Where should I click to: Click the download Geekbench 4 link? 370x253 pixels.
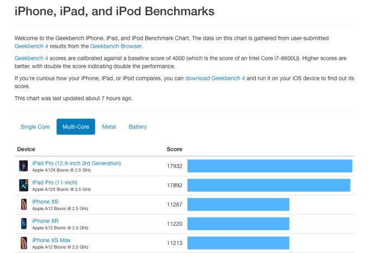tap(215, 78)
